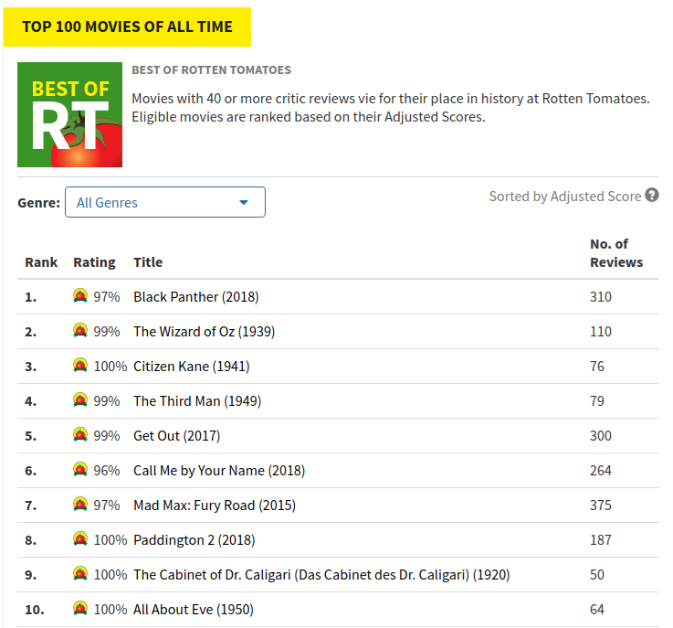Visit the All About Eve (1950) page
The width and height of the screenshot is (673, 628).
tap(193, 609)
